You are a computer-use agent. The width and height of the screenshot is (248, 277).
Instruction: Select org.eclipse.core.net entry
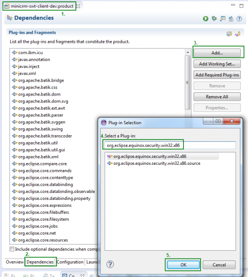click(x=34, y=233)
